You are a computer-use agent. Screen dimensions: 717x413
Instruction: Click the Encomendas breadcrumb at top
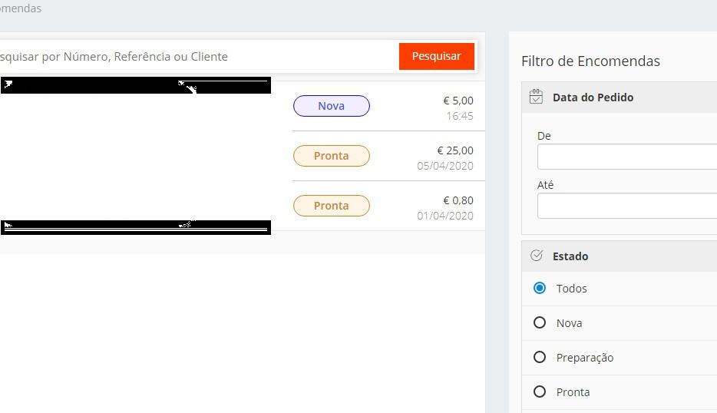21,8
